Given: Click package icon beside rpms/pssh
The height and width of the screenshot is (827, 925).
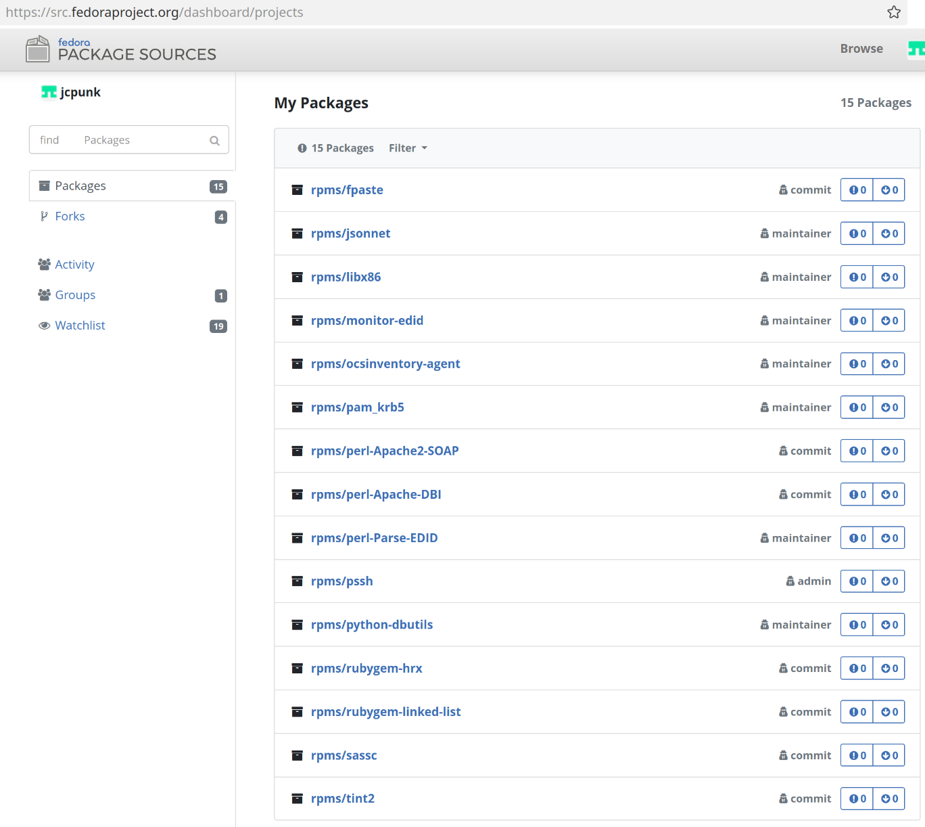Looking at the screenshot, I should (297, 581).
